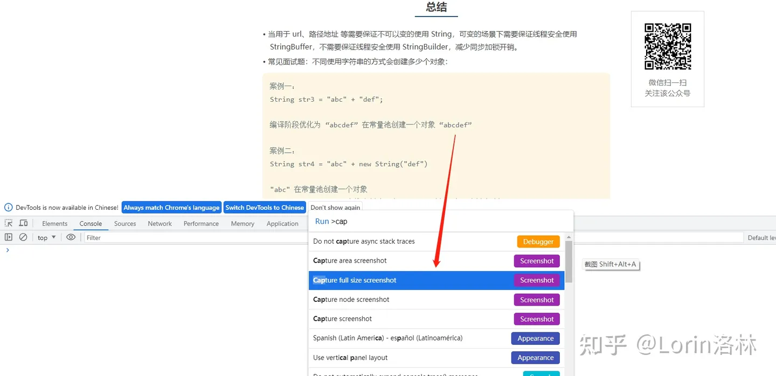Switch to the Elements tab
The height and width of the screenshot is (376, 776).
(x=54, y=224)
